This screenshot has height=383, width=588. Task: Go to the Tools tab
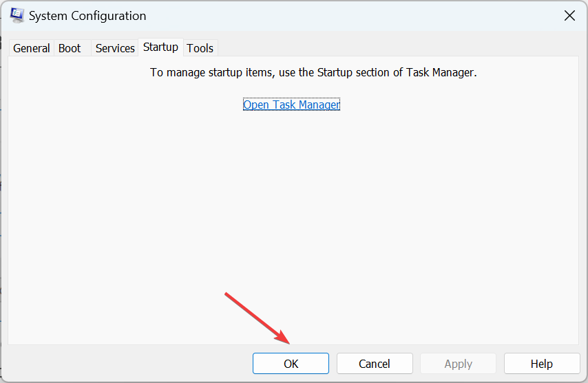click(200, 48)
